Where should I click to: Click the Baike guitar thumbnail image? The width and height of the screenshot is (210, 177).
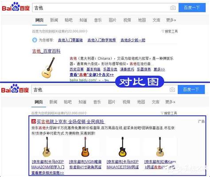(49, 67)
